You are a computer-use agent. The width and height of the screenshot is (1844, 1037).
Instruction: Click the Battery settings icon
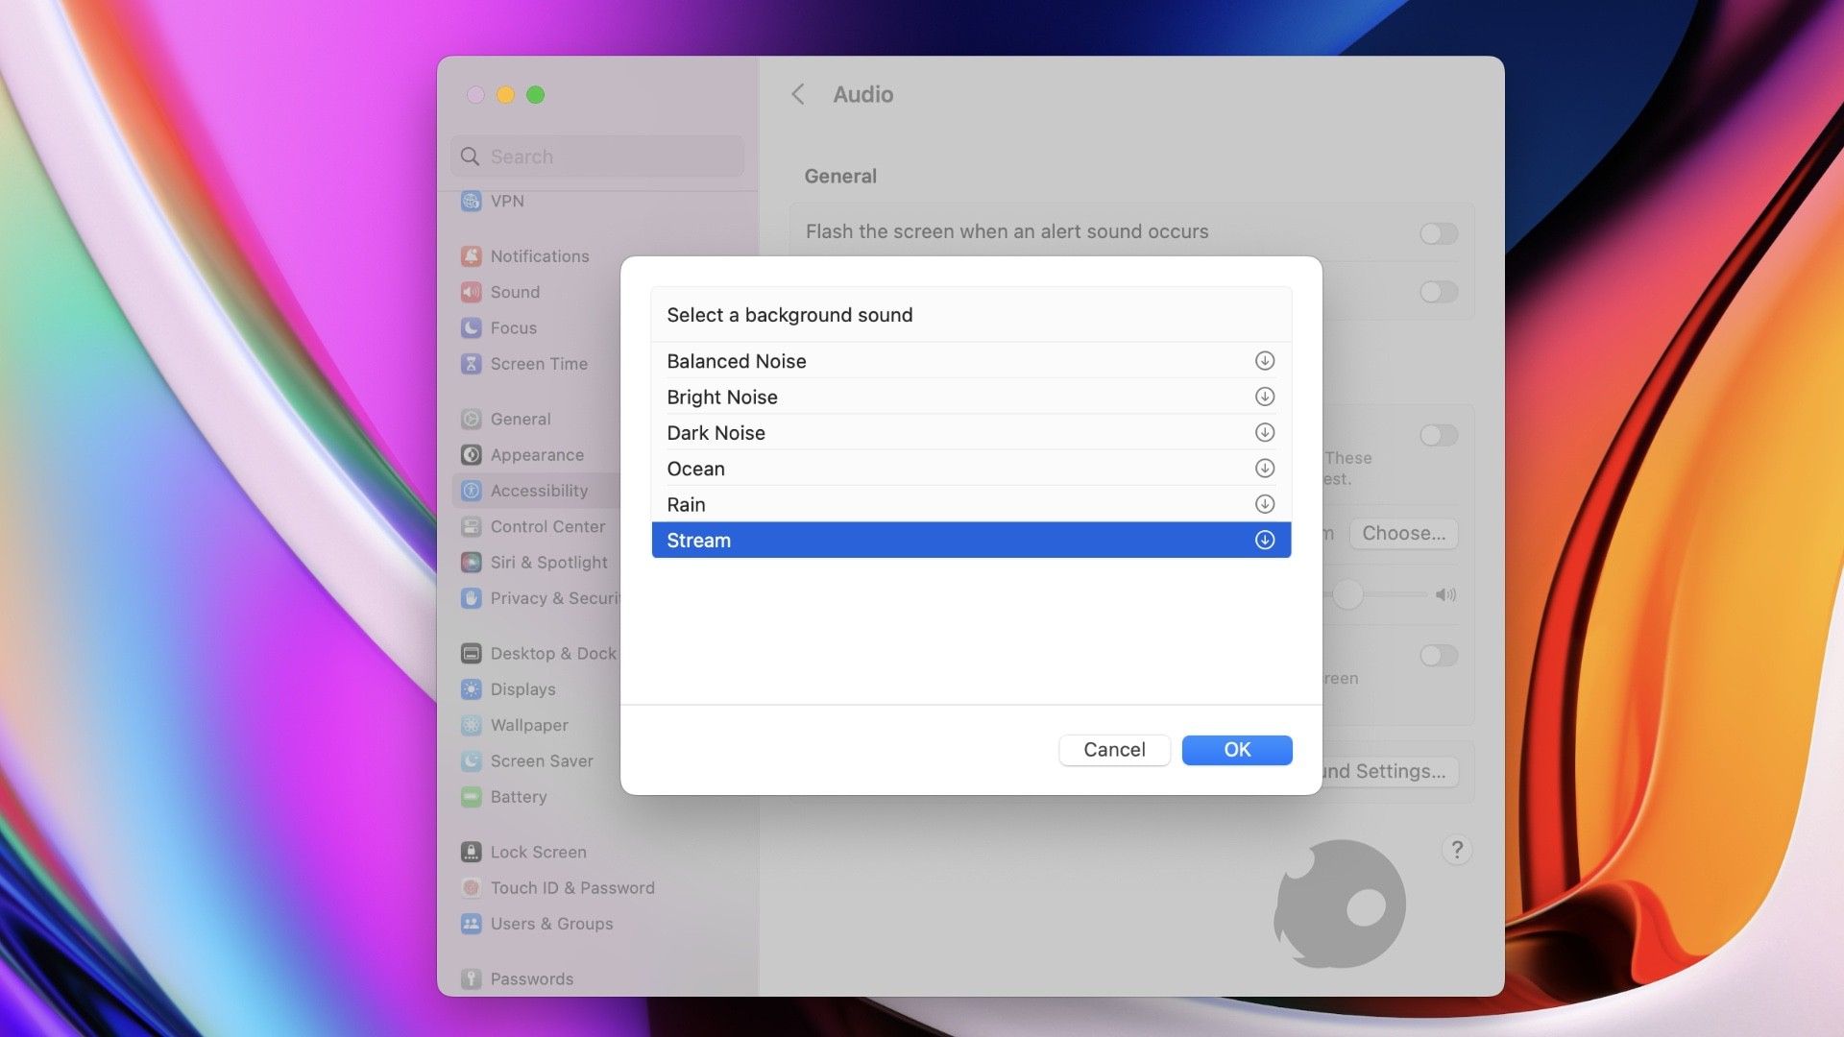tap(472, 796)
